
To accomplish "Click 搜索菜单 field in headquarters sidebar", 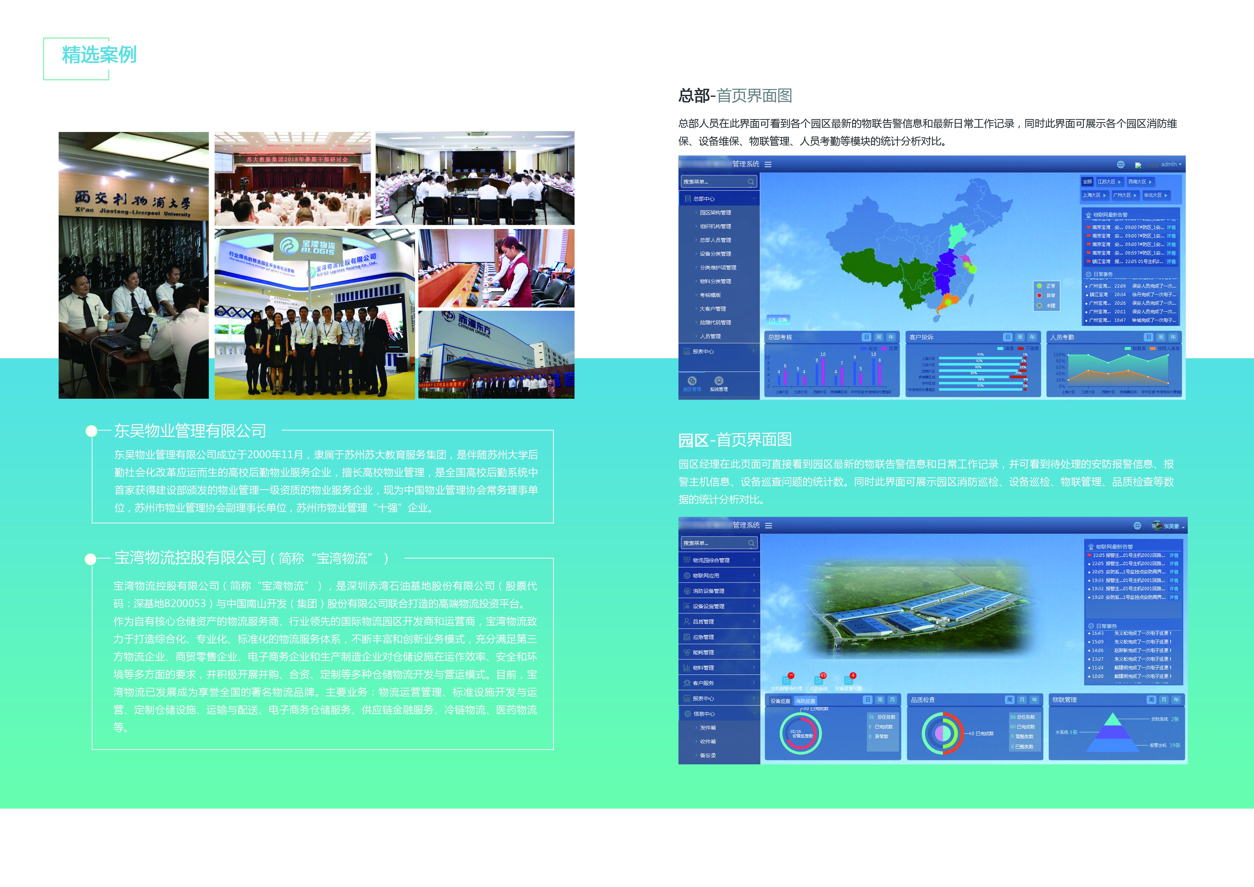I will pyautogui.click(x=719, y=182).
